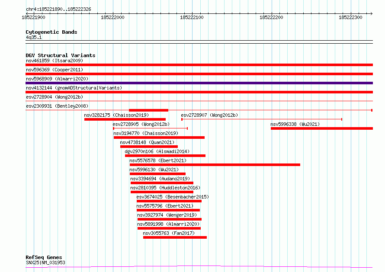Select the red bar for nsv5996338
Viewport: 385px width, 272px height.
[x=322, y=128]
